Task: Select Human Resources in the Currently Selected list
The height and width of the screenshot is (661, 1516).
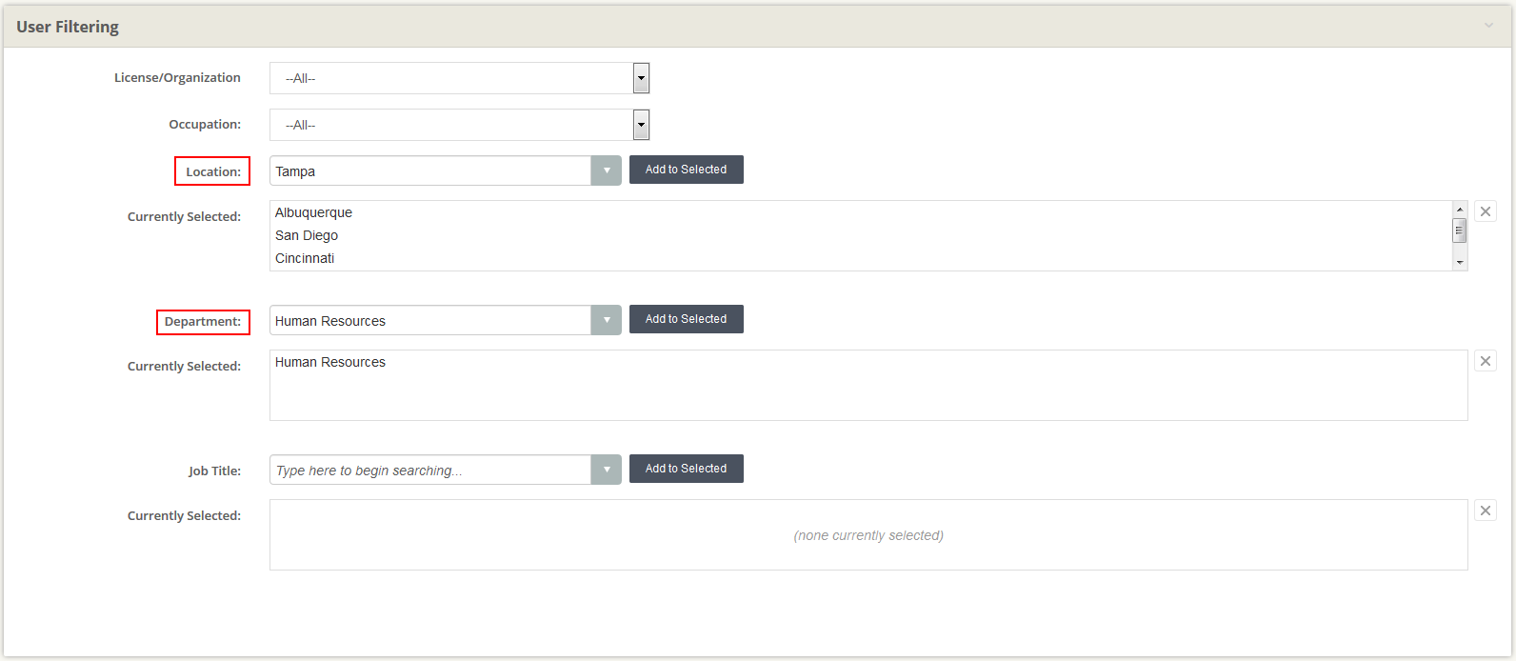Action: [329, 362]
